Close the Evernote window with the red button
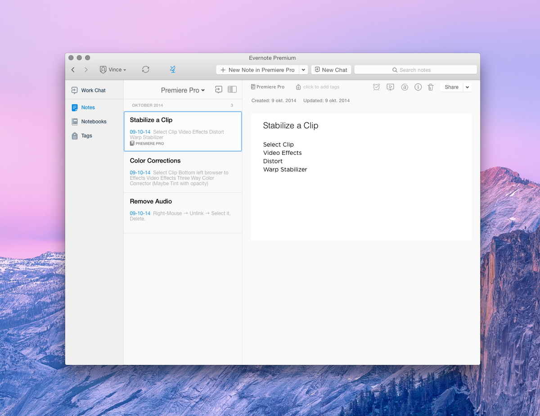The width and height of the screenshot is (540, 416). [71, 58]
